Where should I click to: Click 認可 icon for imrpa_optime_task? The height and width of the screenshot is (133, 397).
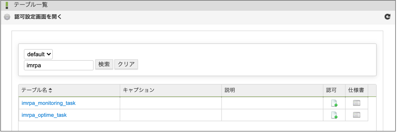pyautogui.click(x=334, y=115)
